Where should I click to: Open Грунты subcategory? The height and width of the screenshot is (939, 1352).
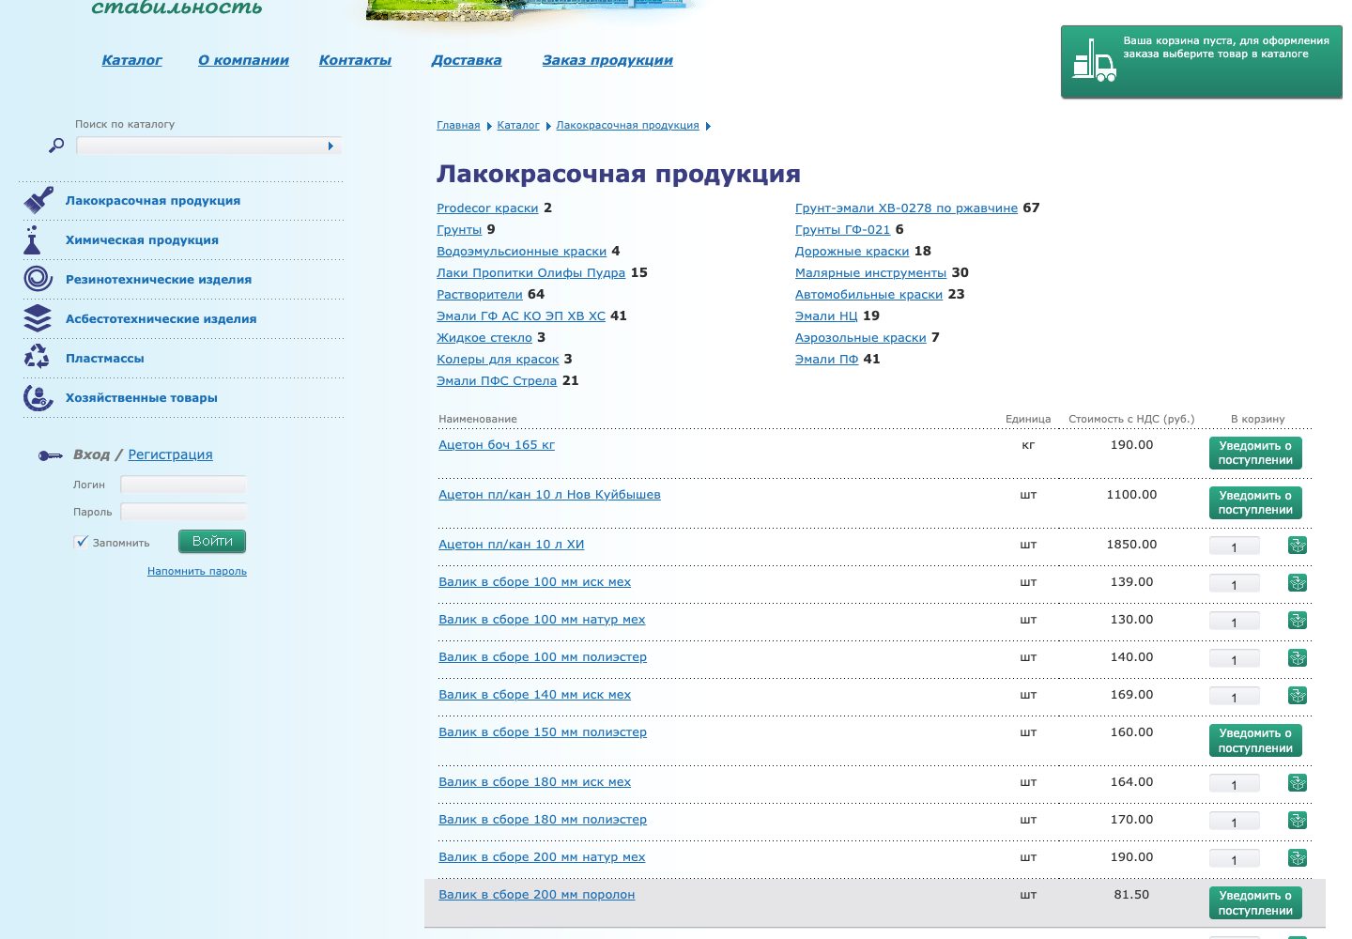click(x=459, y=229)
